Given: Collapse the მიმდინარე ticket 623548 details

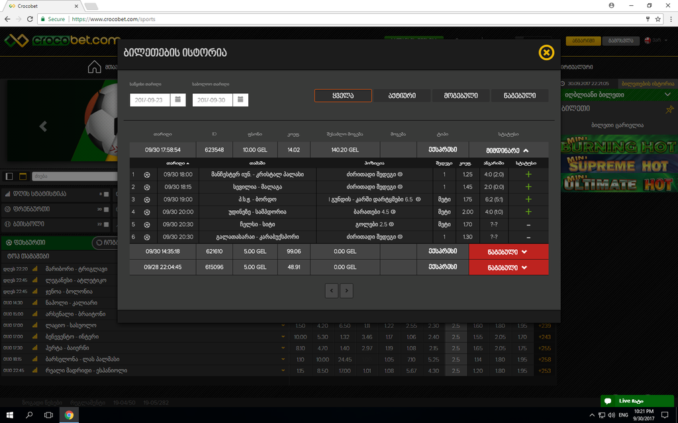Looking at the screenshot, I should (x=509, y=150).
